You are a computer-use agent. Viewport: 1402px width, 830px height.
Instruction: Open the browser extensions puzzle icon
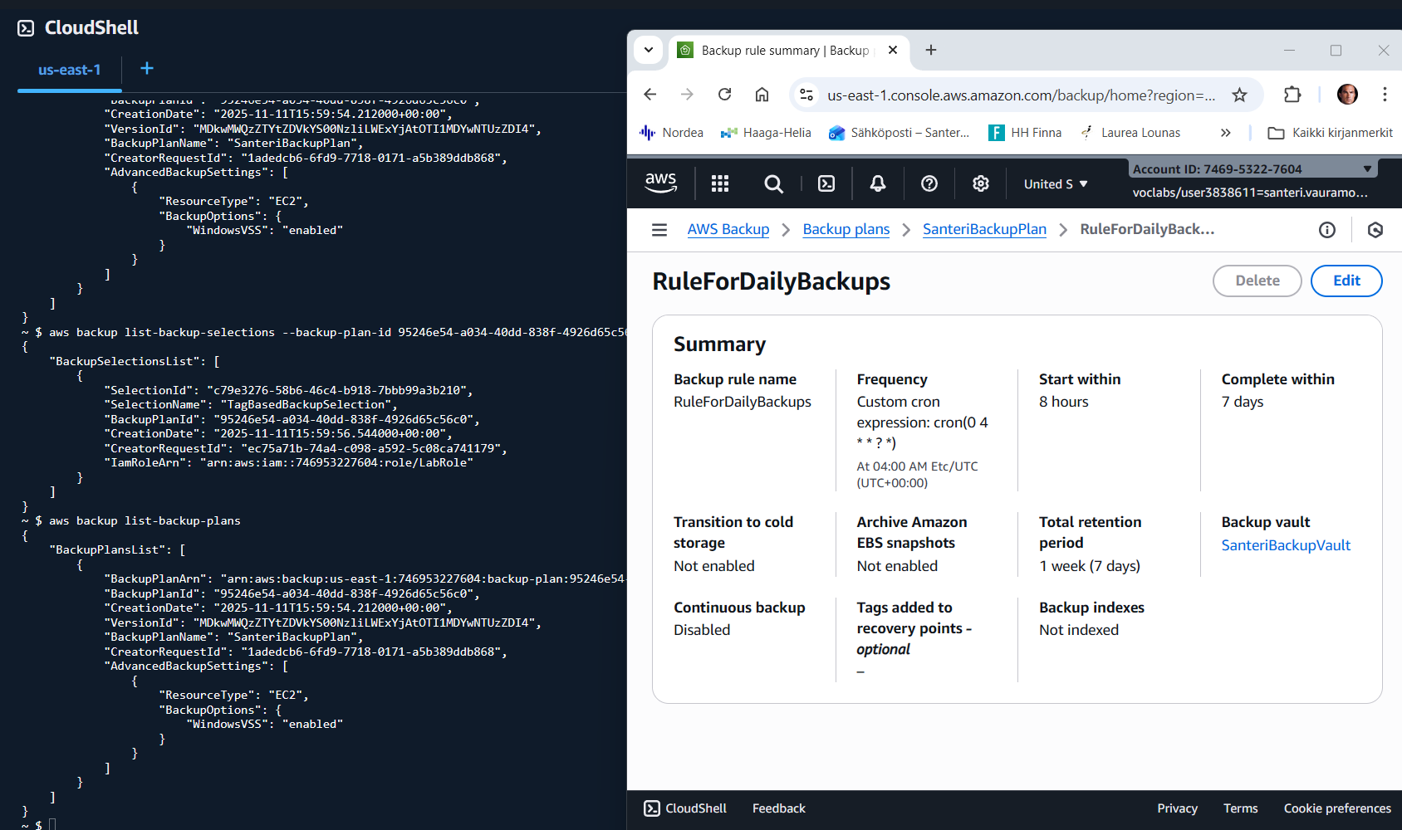click(x=1292, y=95)
